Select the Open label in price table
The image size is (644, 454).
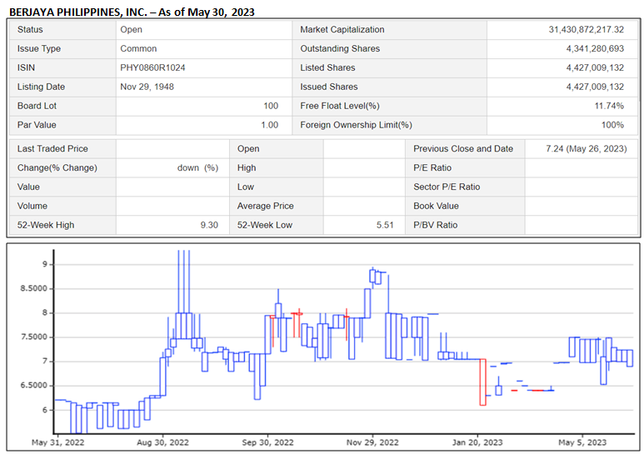coord(248,148)
